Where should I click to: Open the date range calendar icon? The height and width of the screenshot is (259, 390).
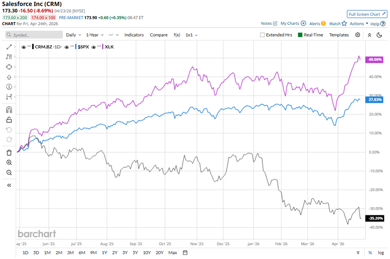point(185,252)
